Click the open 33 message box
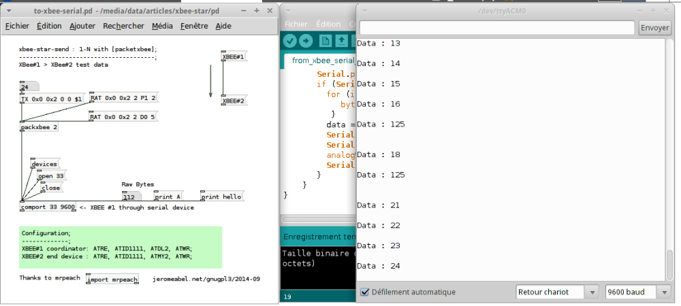 click(51, 176)
